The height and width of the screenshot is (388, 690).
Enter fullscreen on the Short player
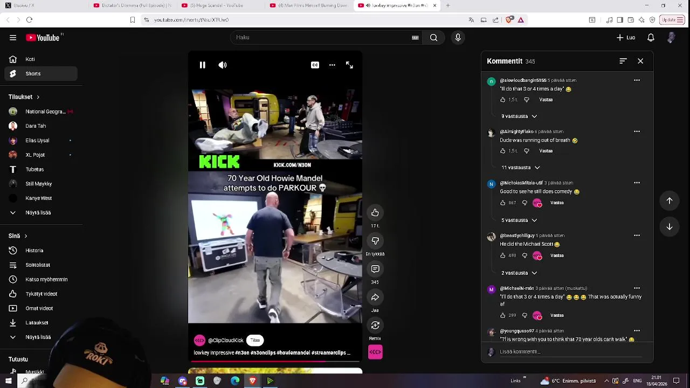[349, 65]
